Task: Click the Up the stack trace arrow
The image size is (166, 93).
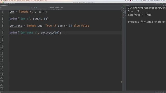Action: [125, 7]
